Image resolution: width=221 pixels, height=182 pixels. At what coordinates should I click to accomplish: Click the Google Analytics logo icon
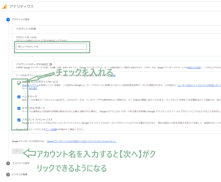pyautogui.click(x=4, y=6)
